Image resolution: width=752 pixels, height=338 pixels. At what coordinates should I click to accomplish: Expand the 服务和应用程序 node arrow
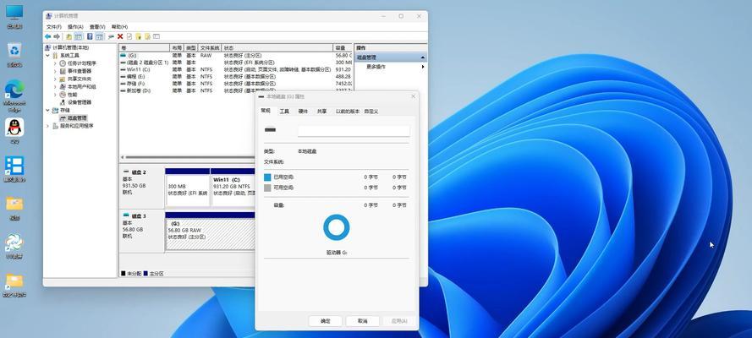point(48,126)
